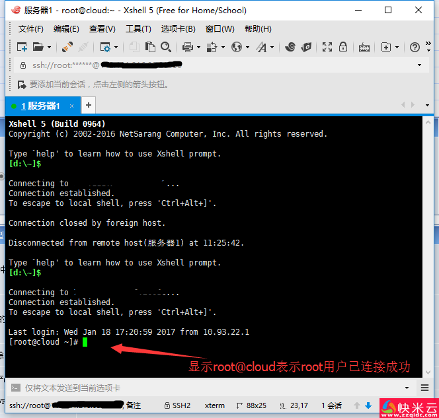Screen dimensions: 439x418
Task: Click the gray upload arrow in status bar
Action: pos(357,405)
